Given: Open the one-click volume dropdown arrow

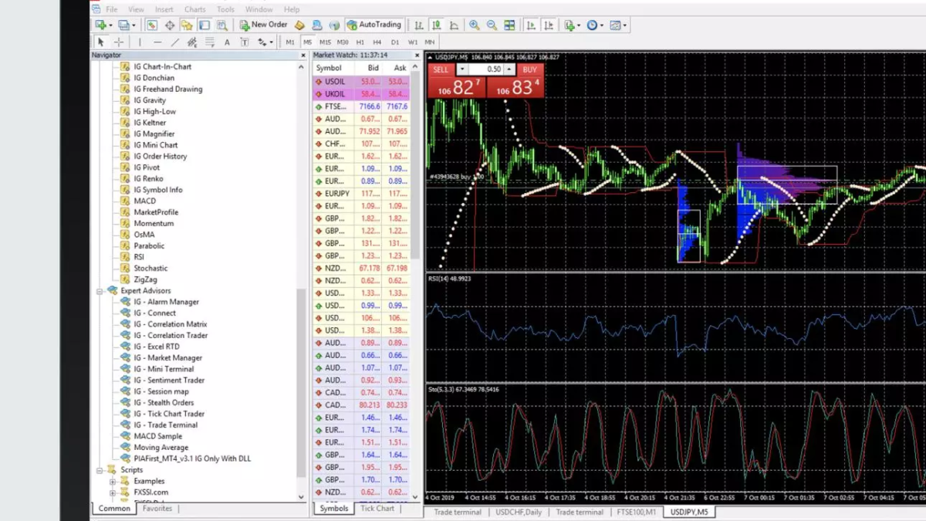Looking at the screenshot, I should [x=461, y=69].
